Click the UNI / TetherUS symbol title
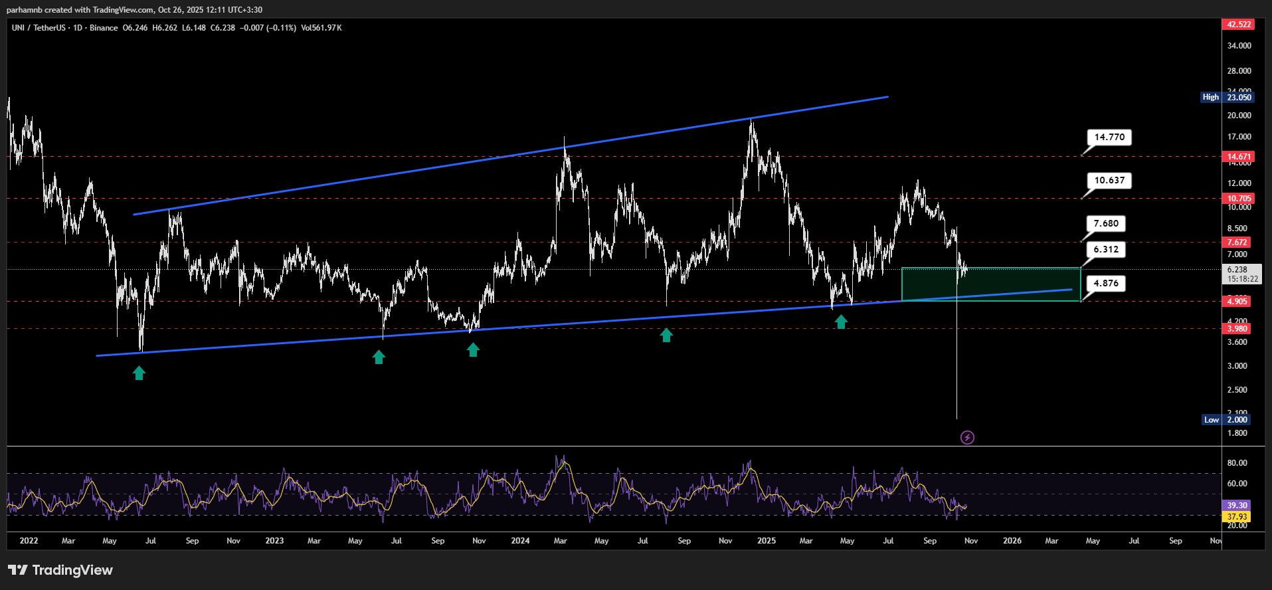The width and height of the screenshot is (1272, 590). 39,28
